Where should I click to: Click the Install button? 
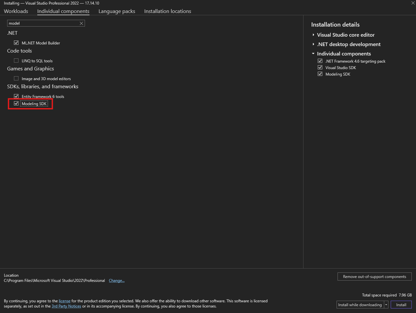click(x=401, y=305)
